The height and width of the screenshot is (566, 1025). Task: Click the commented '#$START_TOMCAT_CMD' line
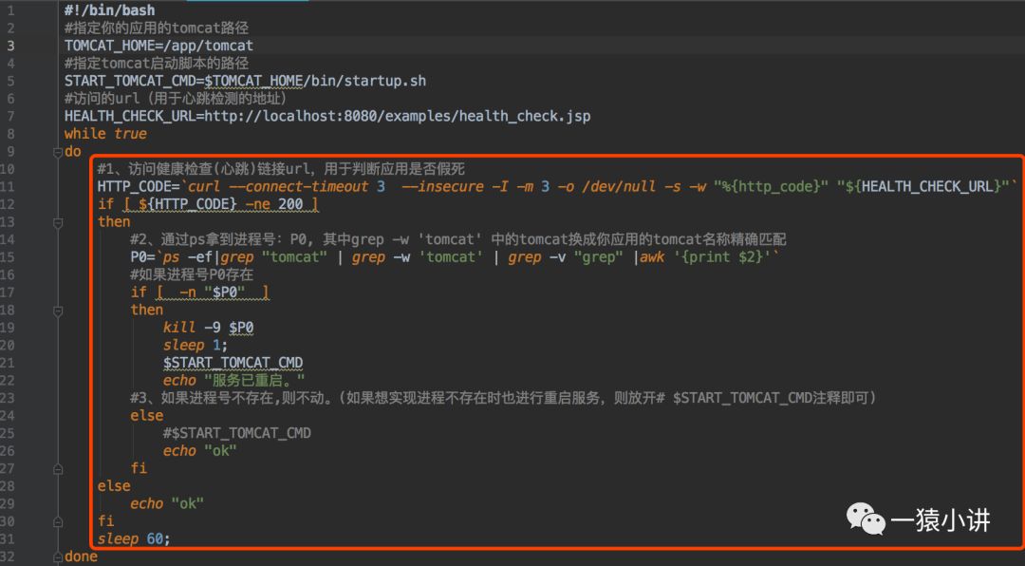click(x=237, y=435)
